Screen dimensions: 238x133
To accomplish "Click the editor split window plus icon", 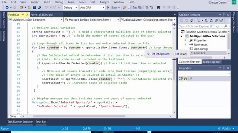I will [174, 24].
